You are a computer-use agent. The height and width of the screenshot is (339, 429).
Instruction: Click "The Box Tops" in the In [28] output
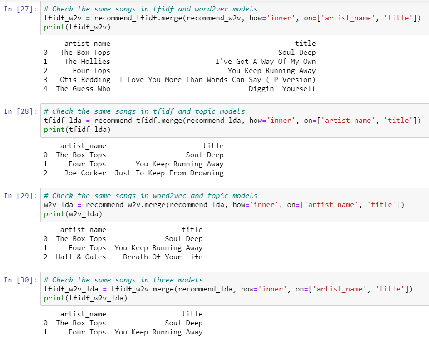tap(81, 155)
